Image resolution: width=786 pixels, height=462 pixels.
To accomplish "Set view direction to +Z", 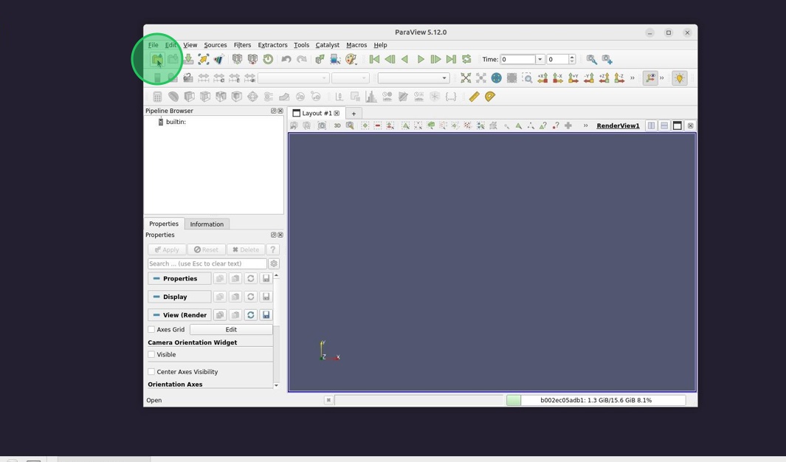I will [x=604, y=77].
